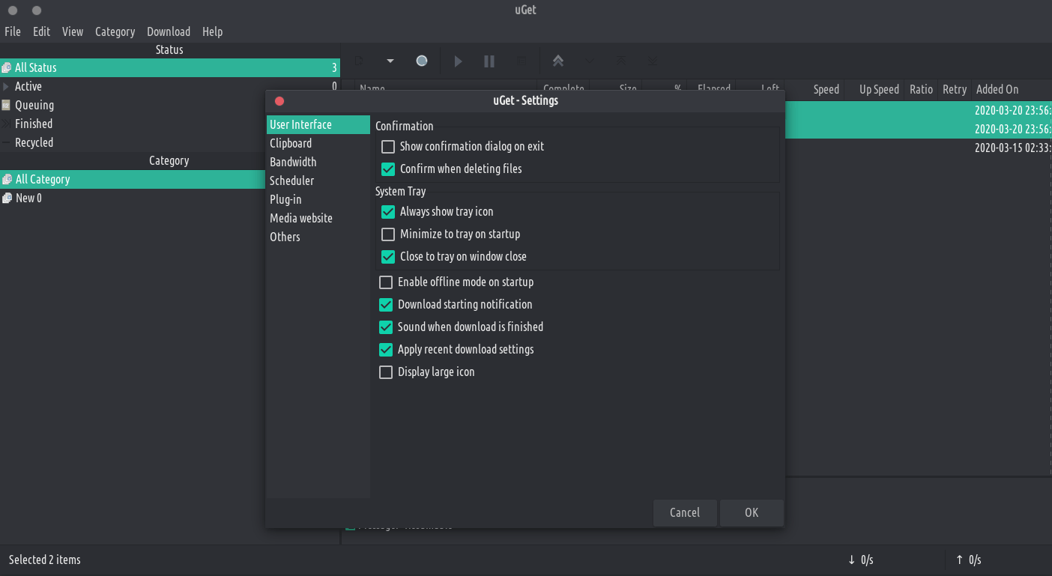This screenshot has height=576, width=1052.
Task: Open the Clipboard settings page
Action: pos(318,143)
